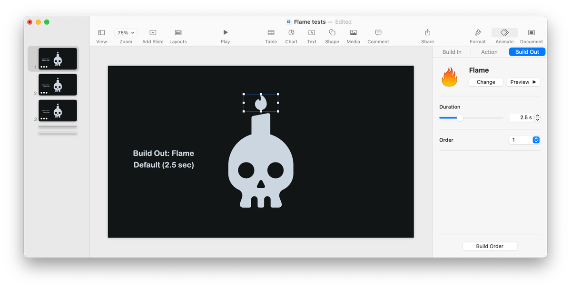Open the Shape picker icon
Screen dimensions: 571x289
332,33
